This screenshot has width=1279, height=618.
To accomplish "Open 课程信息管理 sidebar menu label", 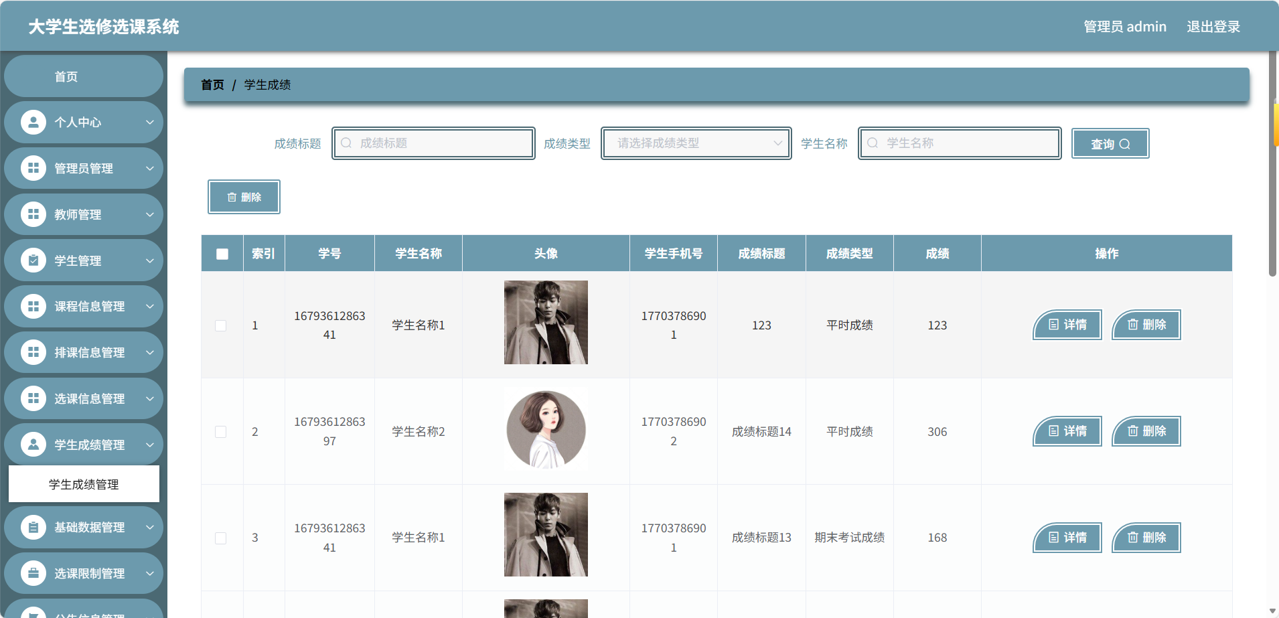I will click(90, 306).
